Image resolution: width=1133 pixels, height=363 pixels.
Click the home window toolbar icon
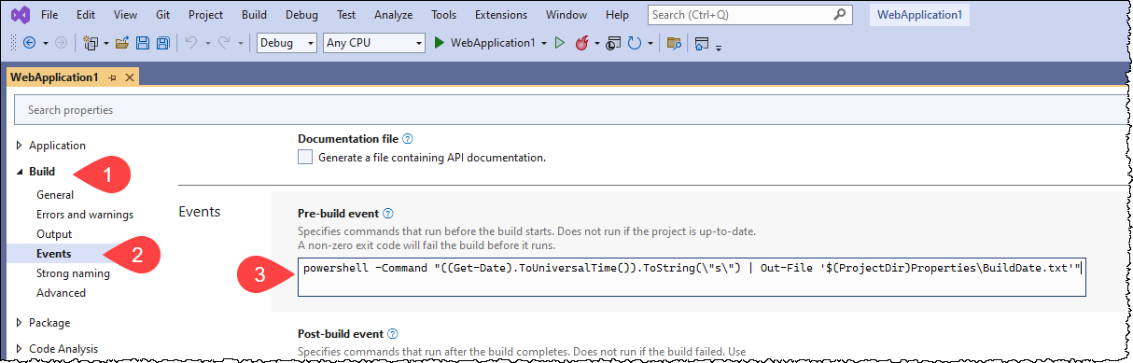(x=702, y=43)
